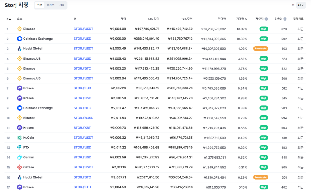Open the All pair filter dropdown
The width and height of the screenshot is (311, 191).
301,5
